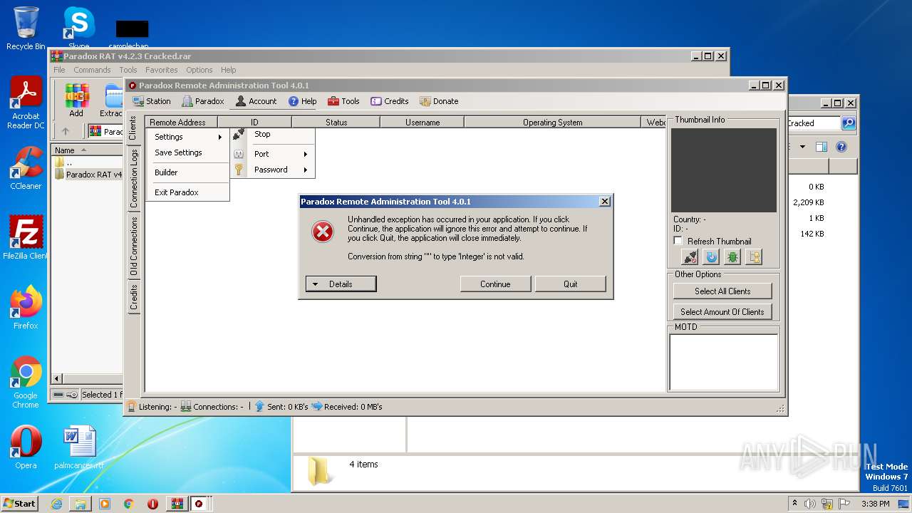
Task: Click the volume icon in system tray
Action: (x=810, y=504)
